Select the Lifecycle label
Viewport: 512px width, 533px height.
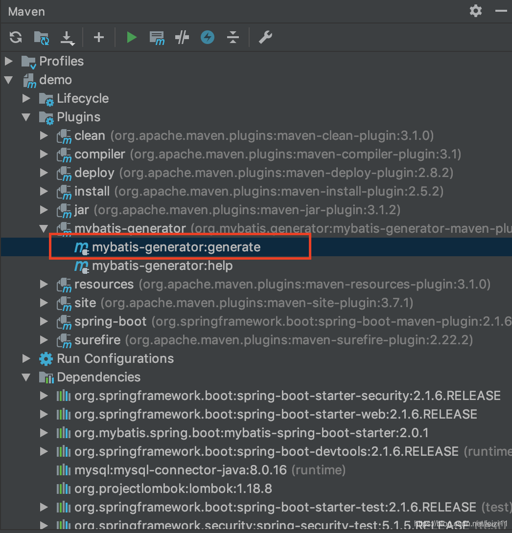83,99
